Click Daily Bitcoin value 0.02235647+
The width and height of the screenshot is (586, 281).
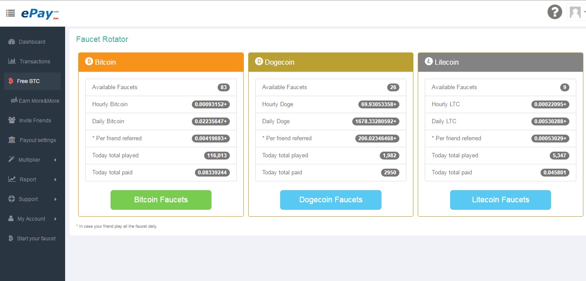(211, 121)
